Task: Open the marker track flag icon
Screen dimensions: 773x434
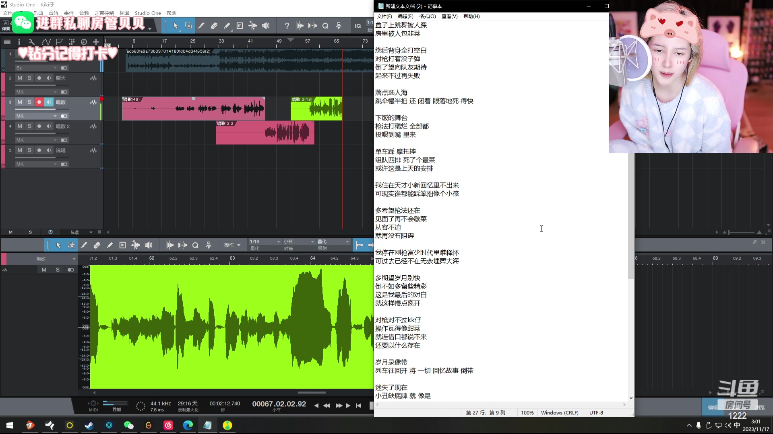Action: 59,42
